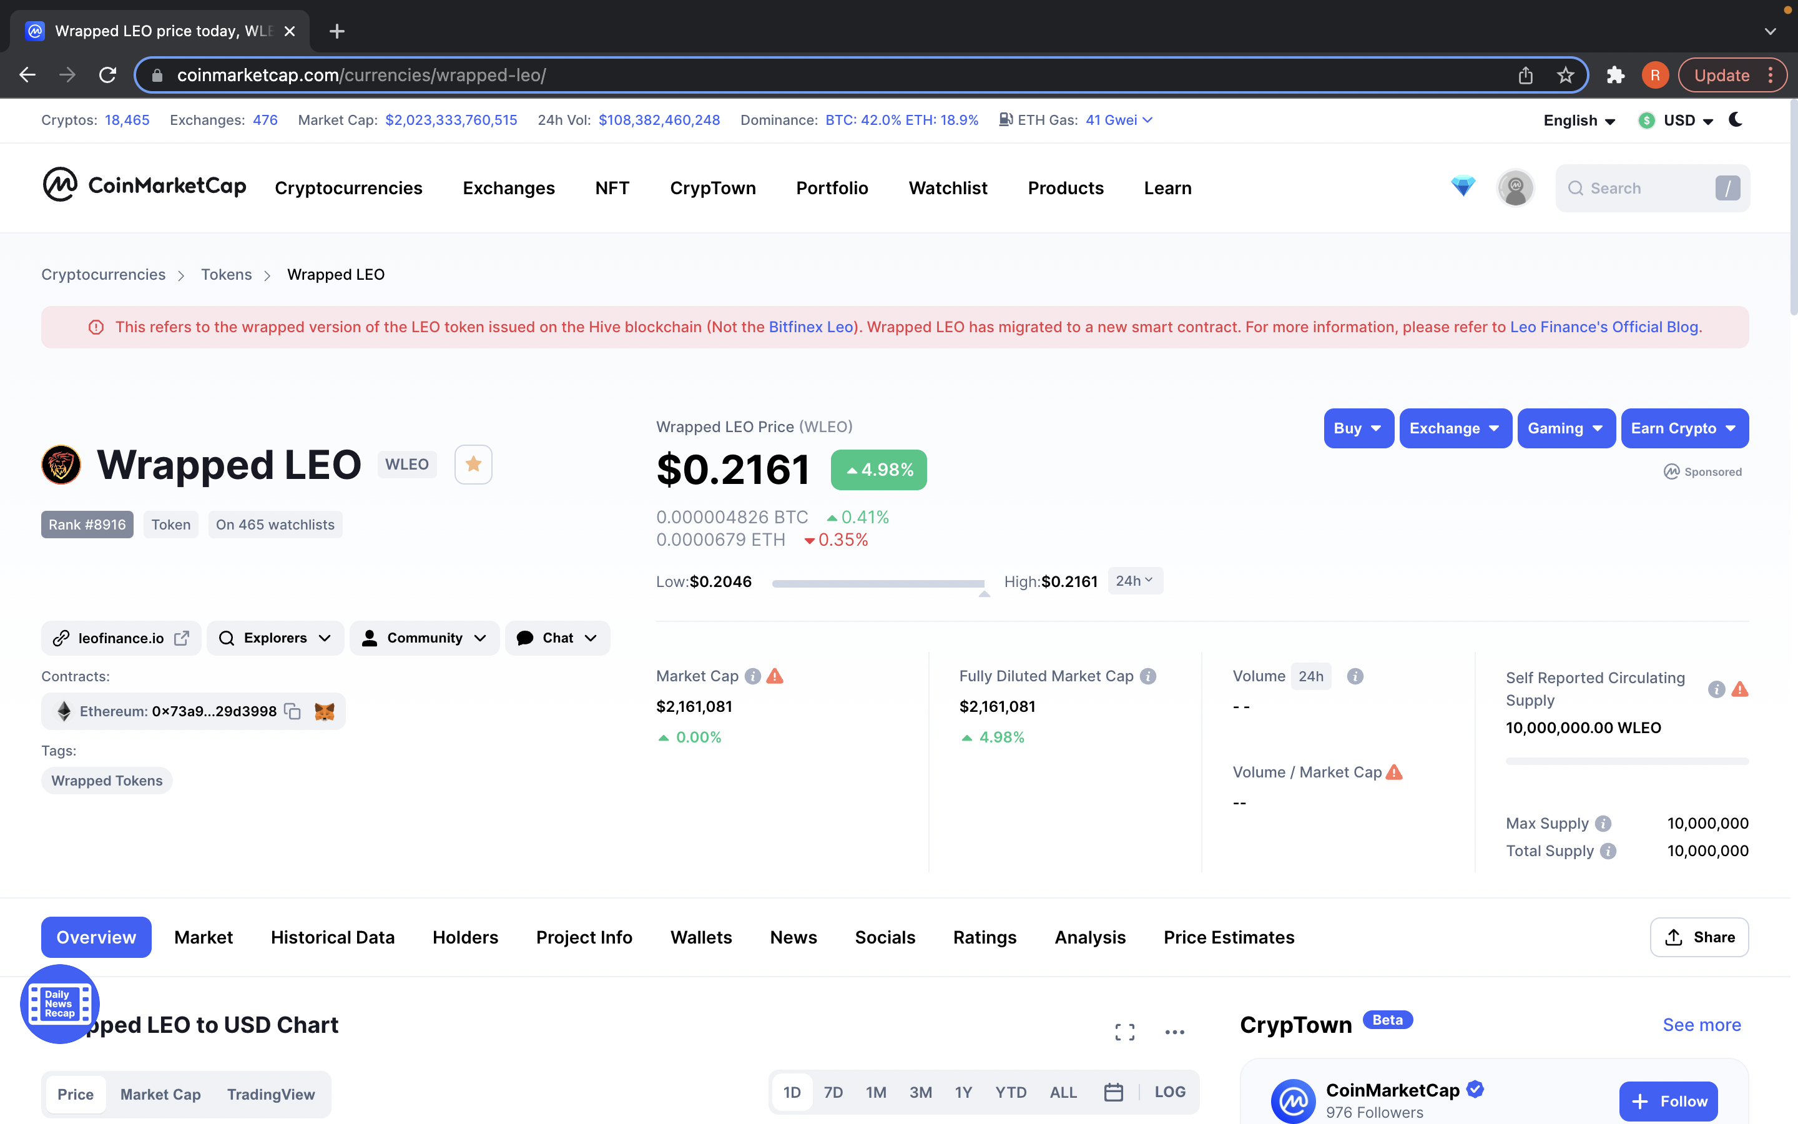The width and height of the screenshot is (1798, 1124).
Task: Open the user profile avatar
Action: (x=1515, y=187)
